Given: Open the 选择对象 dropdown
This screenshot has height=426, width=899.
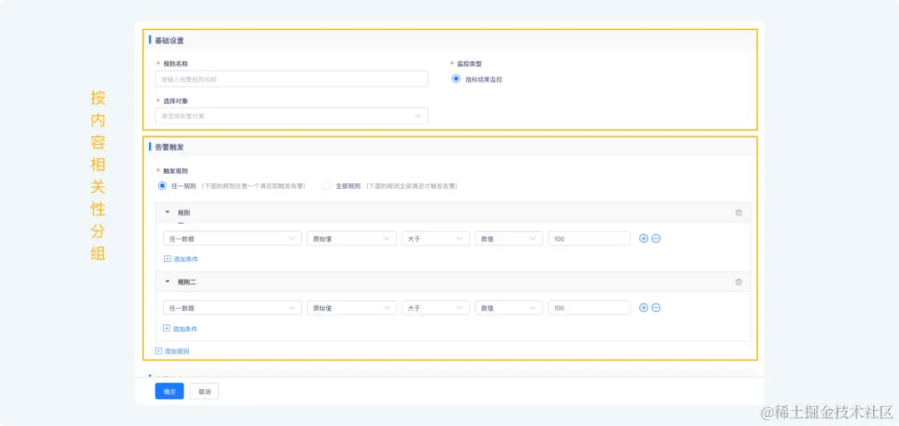Looking at the screenshot, I should pyautogui.click(x=291, y=116).
